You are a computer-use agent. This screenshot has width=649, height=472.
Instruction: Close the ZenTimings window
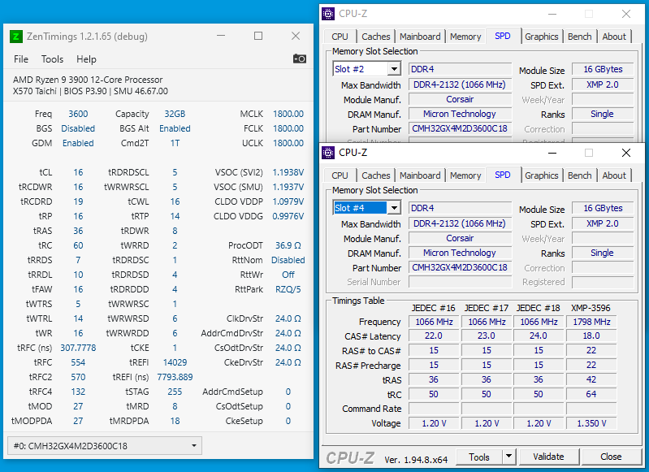[295, 37]
